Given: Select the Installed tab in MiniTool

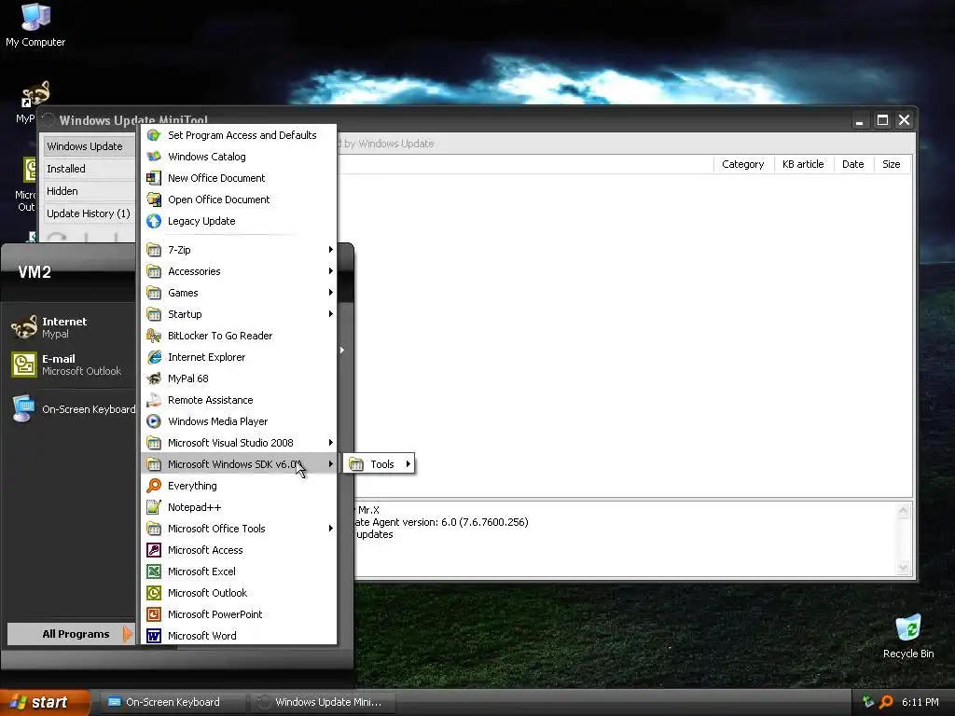Looking at the screenshot, I should 89,169.
